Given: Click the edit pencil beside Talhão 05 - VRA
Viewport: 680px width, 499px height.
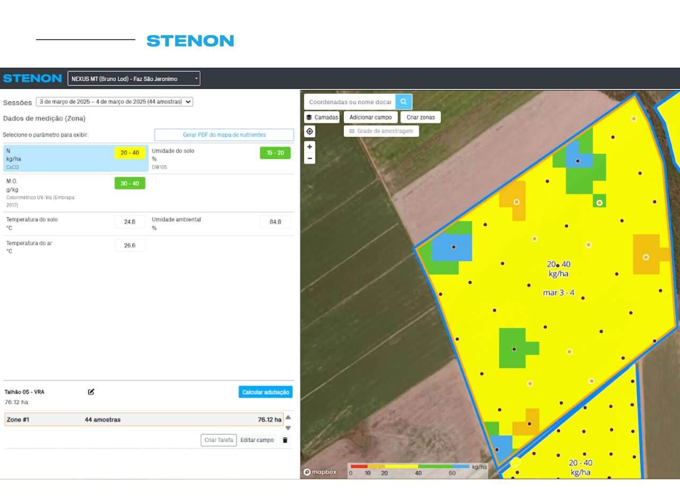Looking at the screenshot, I should pos(91,392).
